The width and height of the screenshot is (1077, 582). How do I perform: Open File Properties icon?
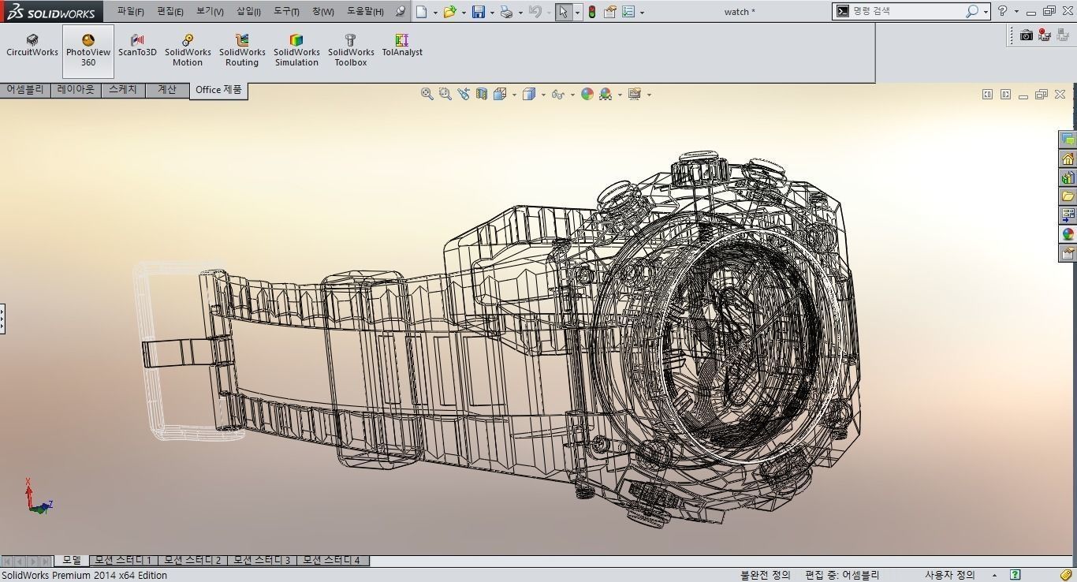coord(610,12)
